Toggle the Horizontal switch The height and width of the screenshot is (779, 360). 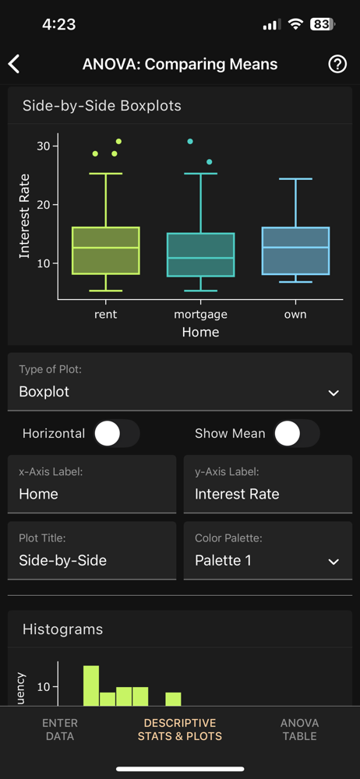[116, 433]
